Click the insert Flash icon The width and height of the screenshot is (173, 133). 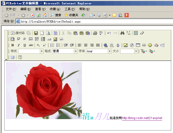tap(132, 45)
